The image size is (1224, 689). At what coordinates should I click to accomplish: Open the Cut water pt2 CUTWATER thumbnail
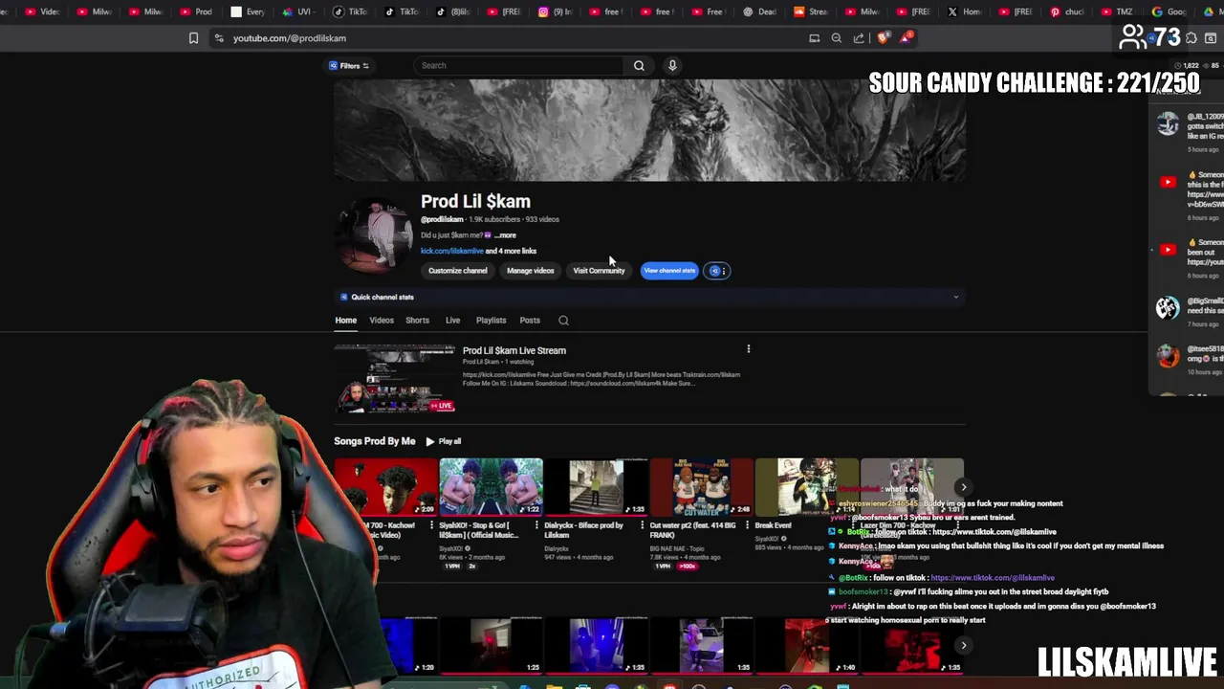coord(701,487)
